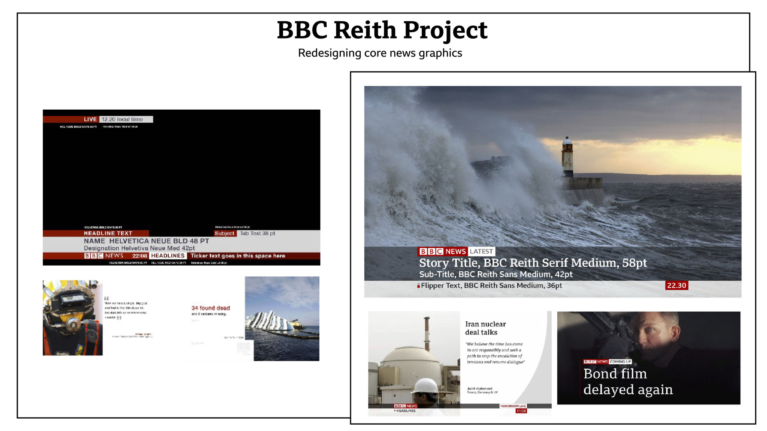Click the red "34 found dead" headline
The image size is (767, 431).
(x=210, y=308)
